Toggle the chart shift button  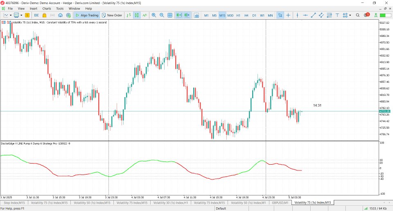pyautogui.click(x=187, y=15)
